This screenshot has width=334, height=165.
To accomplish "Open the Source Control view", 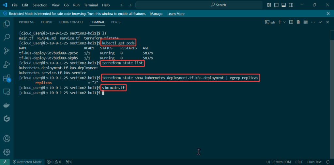I will [7, 51].
